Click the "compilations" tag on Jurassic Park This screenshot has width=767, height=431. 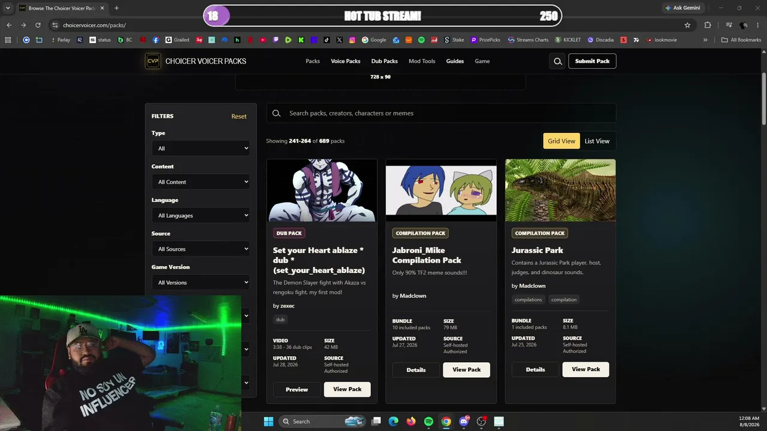pos(528,300)
